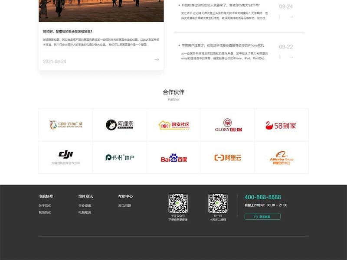Click the 维修资讯 footer heading

coord(85,196)
